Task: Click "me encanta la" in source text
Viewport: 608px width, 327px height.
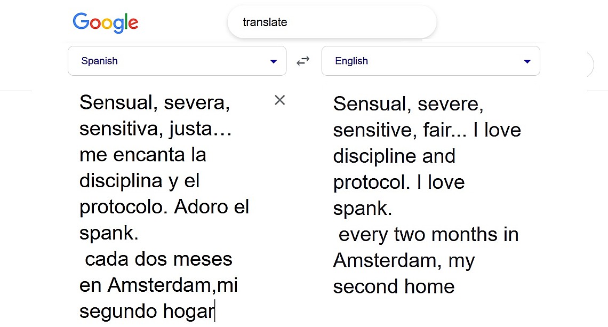Action: [x=142, y=155]
